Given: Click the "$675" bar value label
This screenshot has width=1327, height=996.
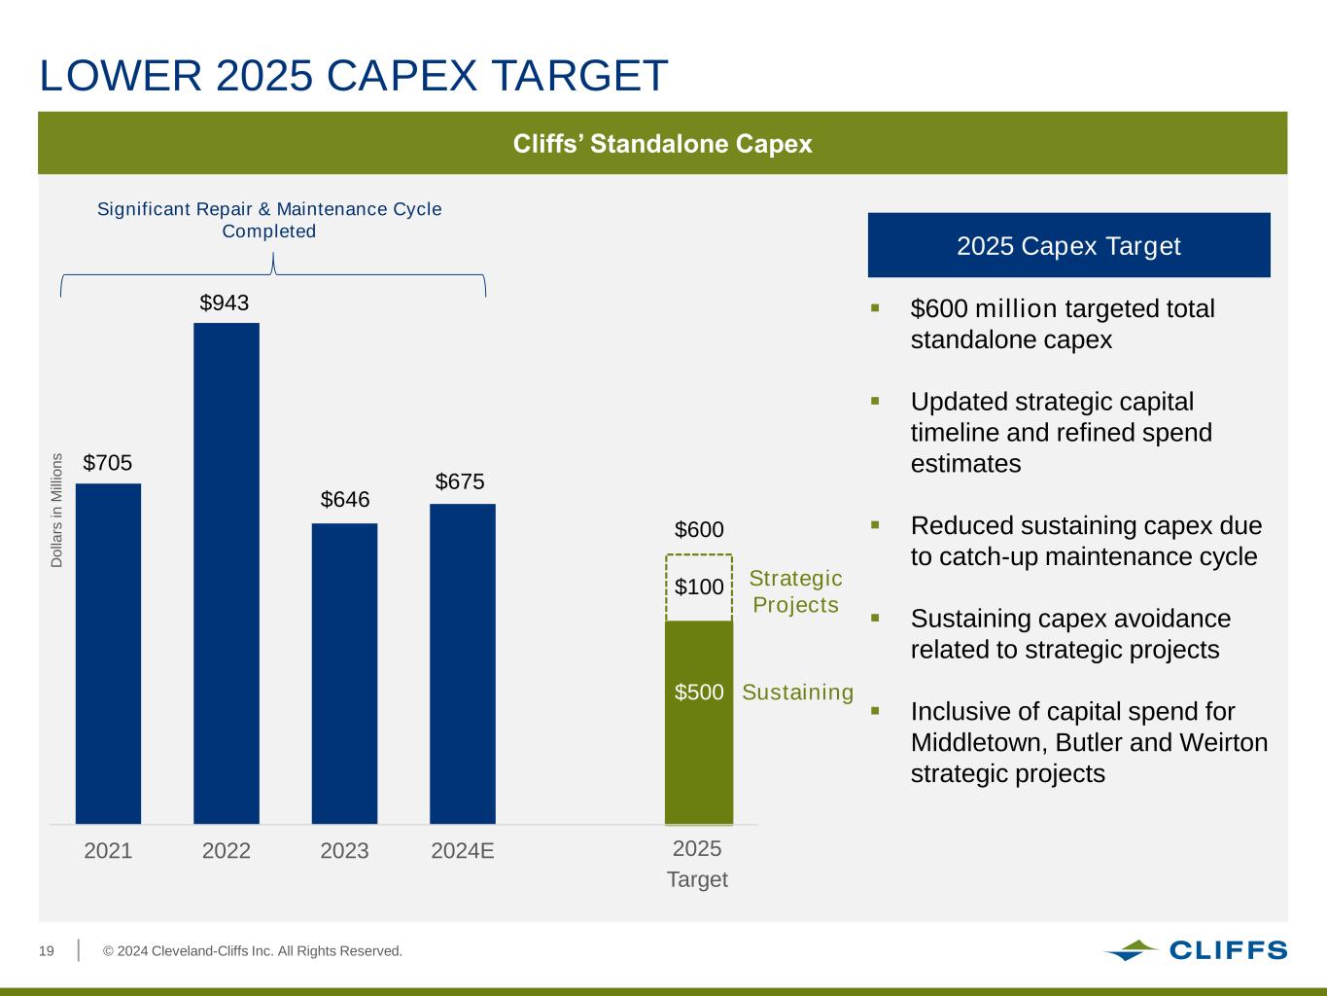Looking at the screenshot, I should point(460,481).
